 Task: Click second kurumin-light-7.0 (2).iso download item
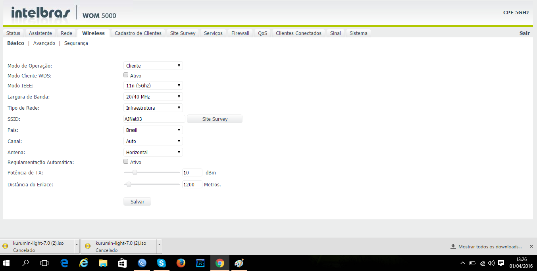point(119,246)
